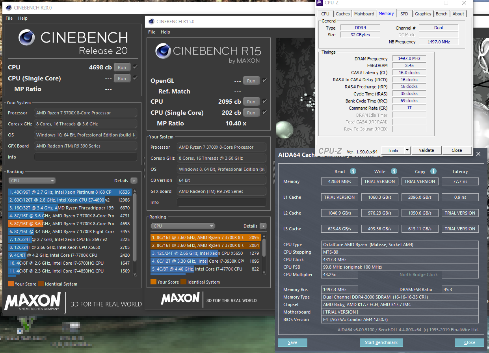Click the Memory Read value 42884 MB/s
Viewport: 489px width, 353px height.
pyautogui.click(x=339, y=181)
